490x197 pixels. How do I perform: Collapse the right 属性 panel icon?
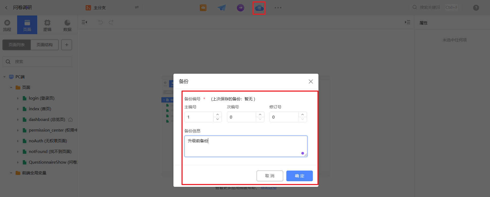pos(408,22)
